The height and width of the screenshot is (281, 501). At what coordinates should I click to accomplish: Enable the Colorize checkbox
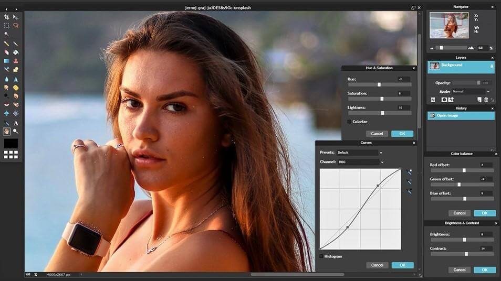[x=349, y=122]
